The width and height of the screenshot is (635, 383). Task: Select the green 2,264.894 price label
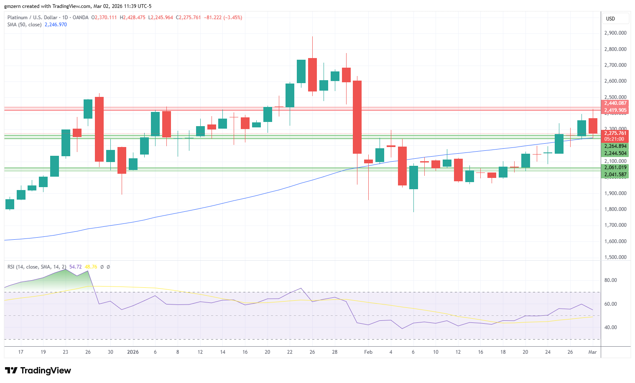pyautogui.click(x=615, y=146)
